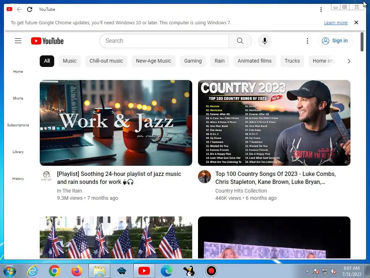Screen dimensions: 370x278
Task: Go to Home in sidebar
Action: pyautogui.click(x=18, y=71)
